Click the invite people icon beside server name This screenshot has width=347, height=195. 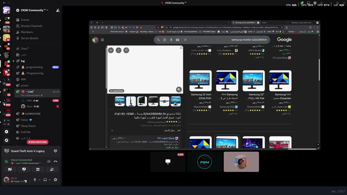(58, 10)
